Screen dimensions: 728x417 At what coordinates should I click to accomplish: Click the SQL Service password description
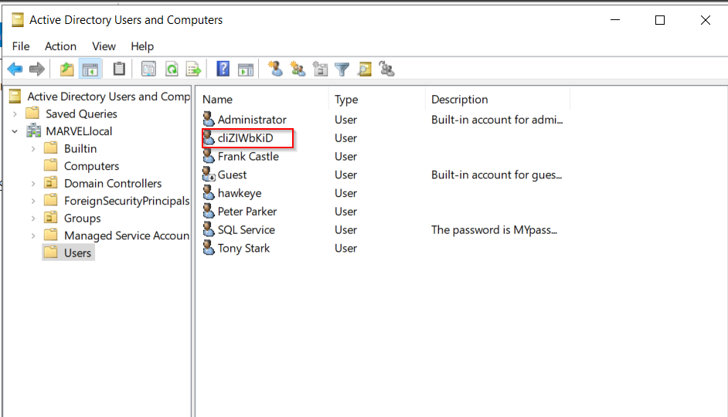click(494, 229)
